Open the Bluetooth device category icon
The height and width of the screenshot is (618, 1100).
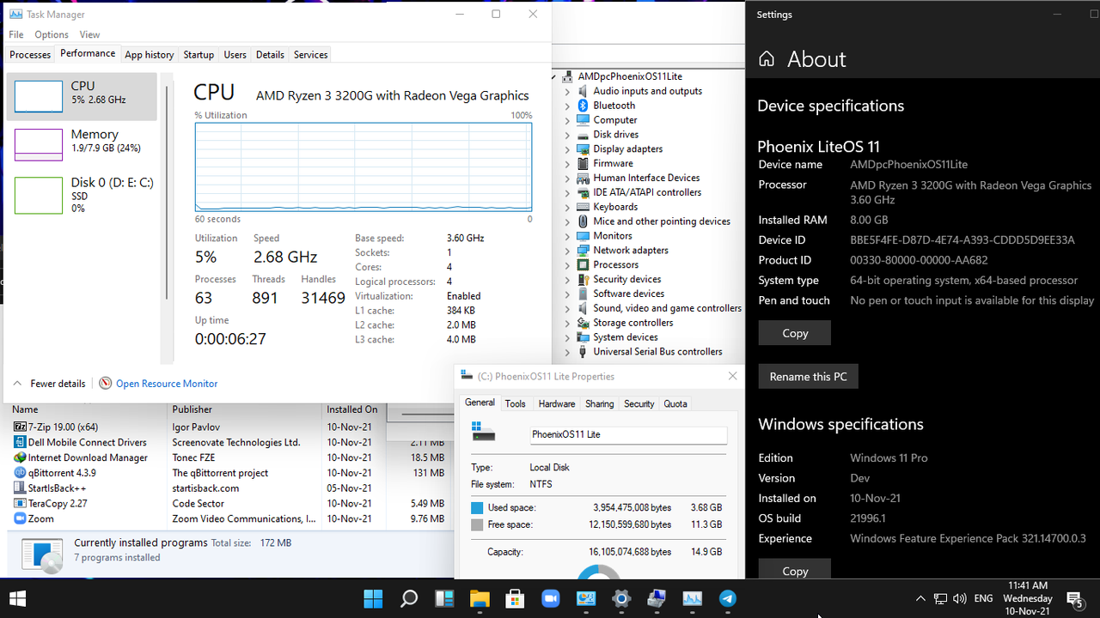tap(584, 106)
